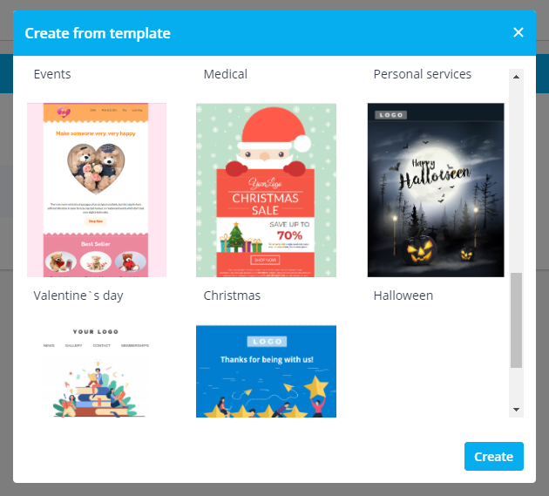Click YOUR LOGO text on books template
The width and height of the screenshot is (549, 496).
tap(96, 332)
